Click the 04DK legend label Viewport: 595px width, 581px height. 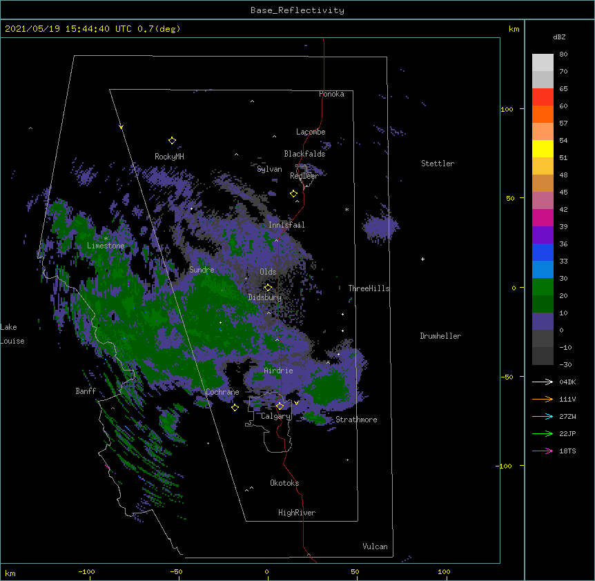click(567, 382)
